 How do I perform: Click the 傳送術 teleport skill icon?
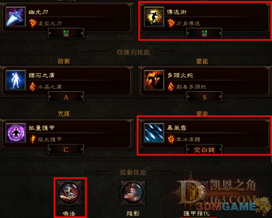tap(154, 17)
